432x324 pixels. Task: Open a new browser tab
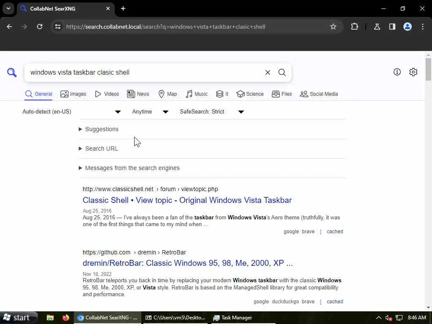pos(123,8)
